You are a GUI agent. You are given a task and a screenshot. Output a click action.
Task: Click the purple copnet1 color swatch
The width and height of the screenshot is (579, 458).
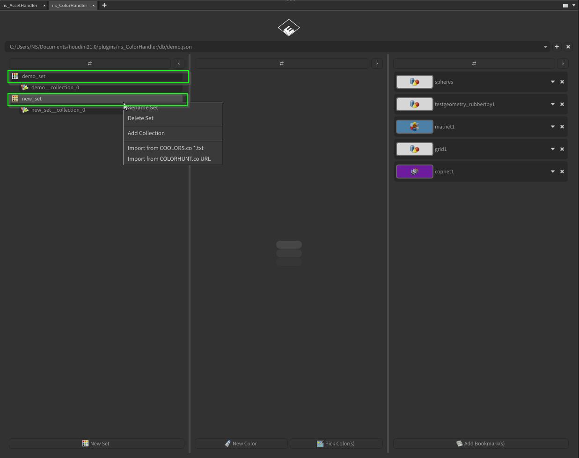[414, 172]
